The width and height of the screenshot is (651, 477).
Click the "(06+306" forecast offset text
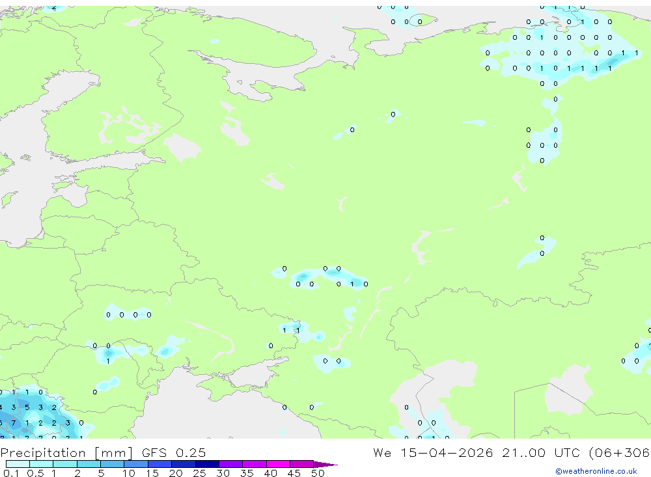click(x=620, y=453)
